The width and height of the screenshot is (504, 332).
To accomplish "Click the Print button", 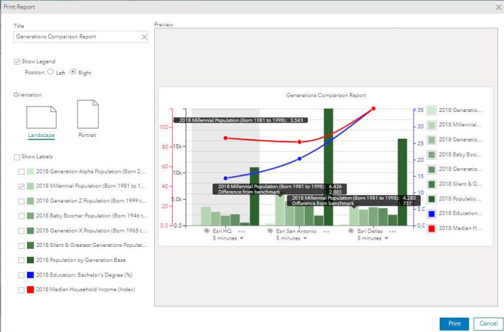I will pyautogui.click(x=454, y=323).
